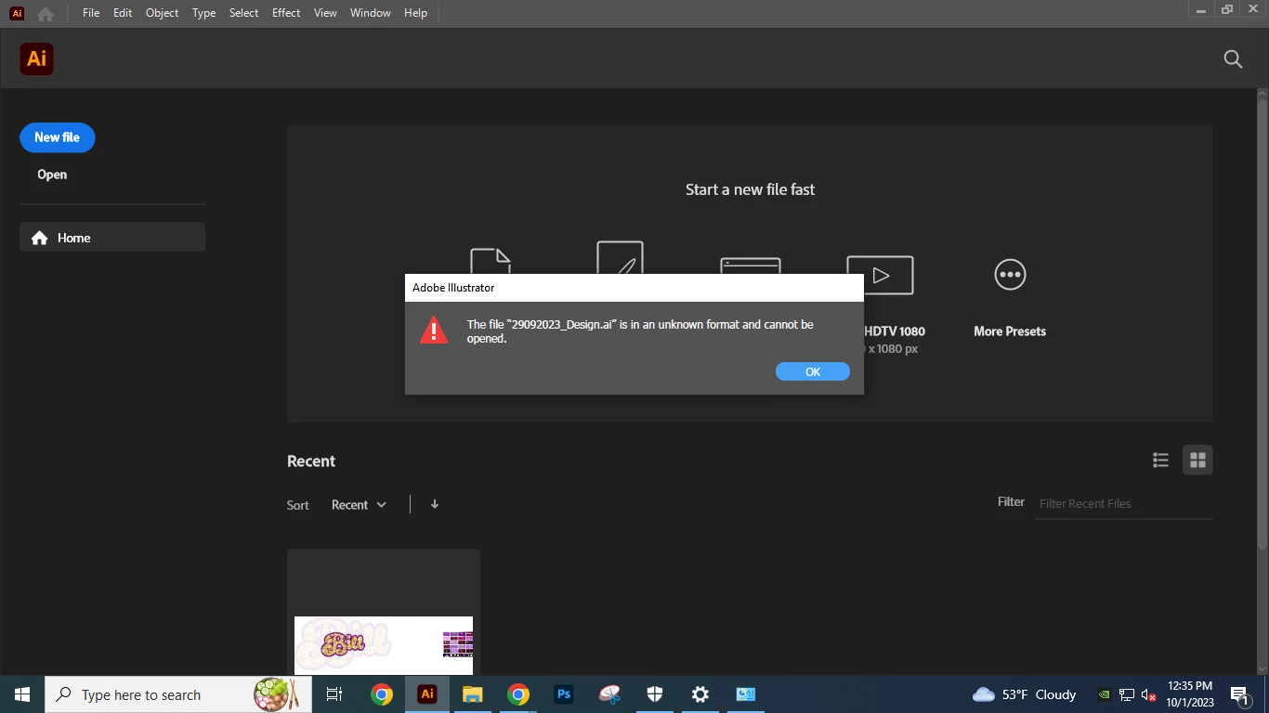Open first Chrome icon in taskbar

(x=381, y=694)
